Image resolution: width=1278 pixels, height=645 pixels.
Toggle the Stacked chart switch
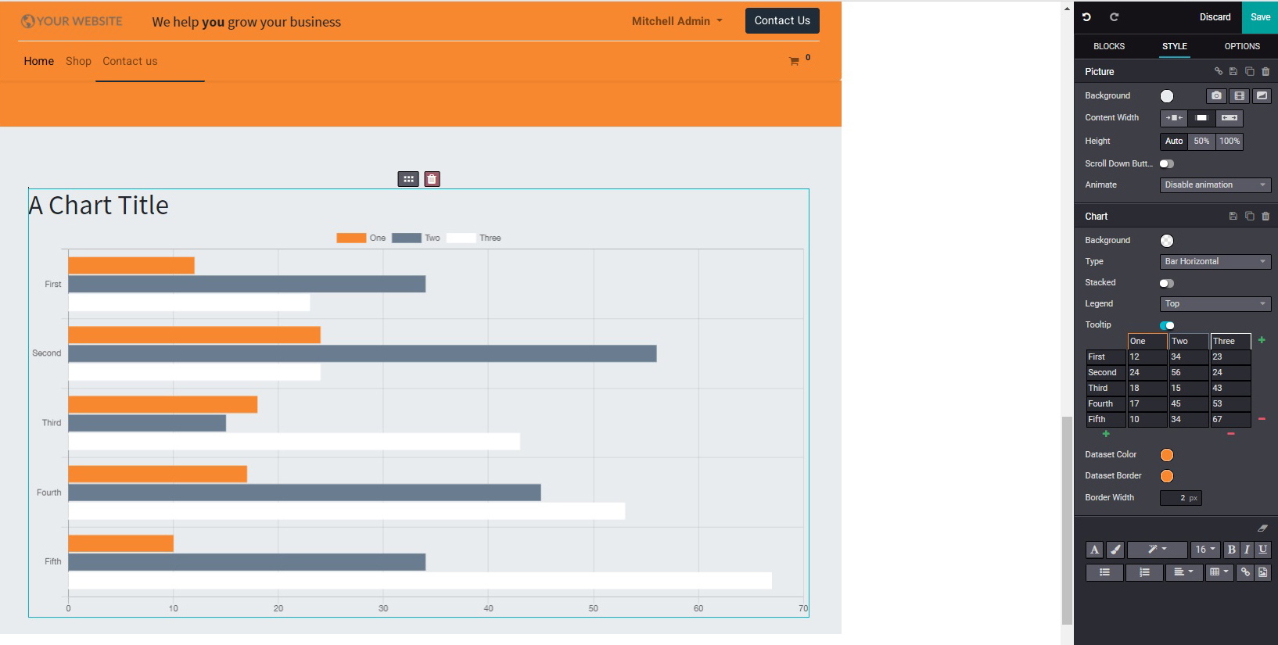[1166, 283]
